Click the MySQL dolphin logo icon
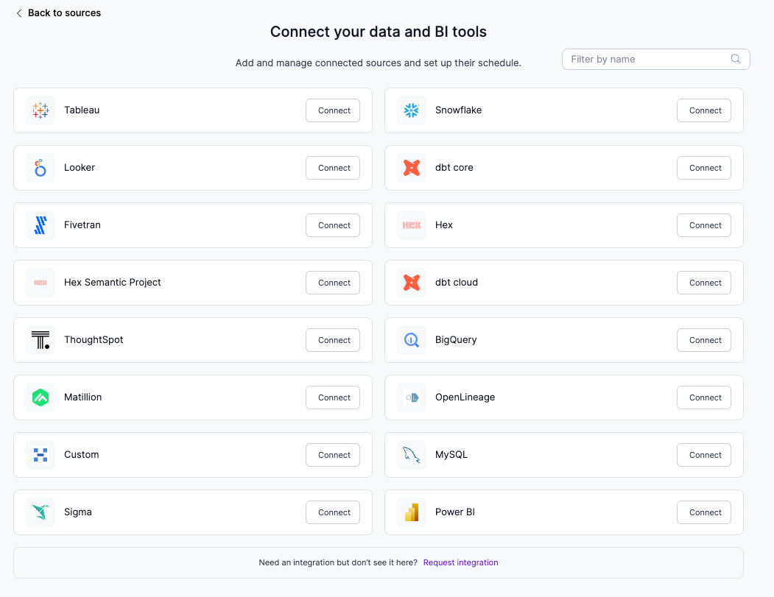 point(411,455)
